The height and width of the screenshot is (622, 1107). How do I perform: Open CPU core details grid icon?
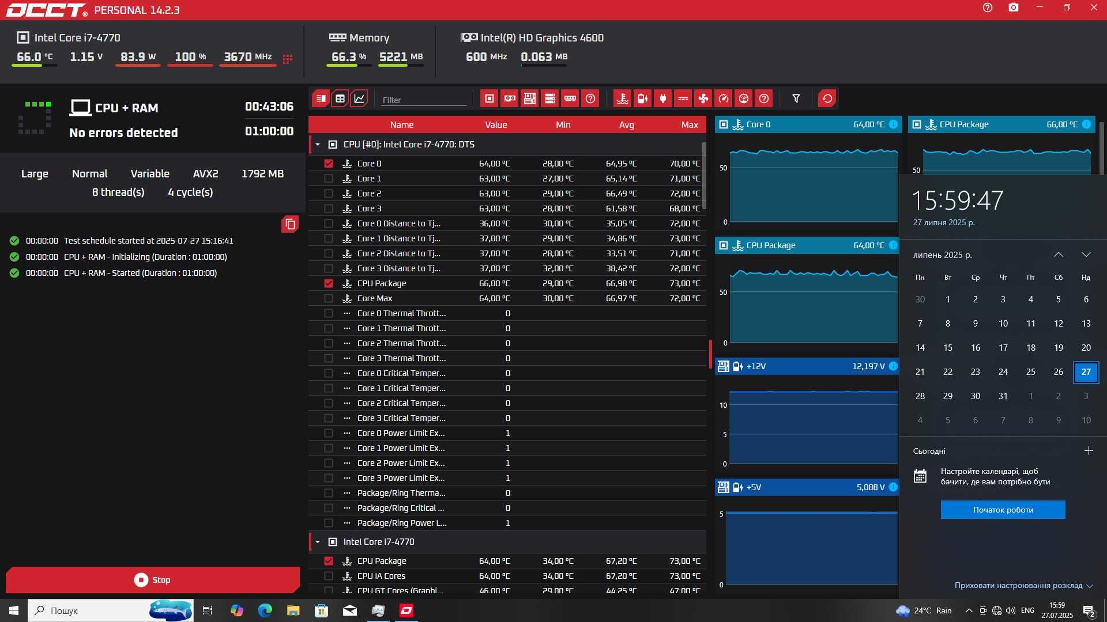288,59
